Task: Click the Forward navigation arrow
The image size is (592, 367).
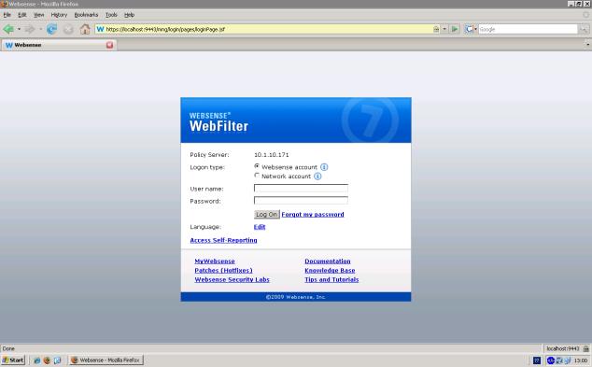Action: [30, 29]
